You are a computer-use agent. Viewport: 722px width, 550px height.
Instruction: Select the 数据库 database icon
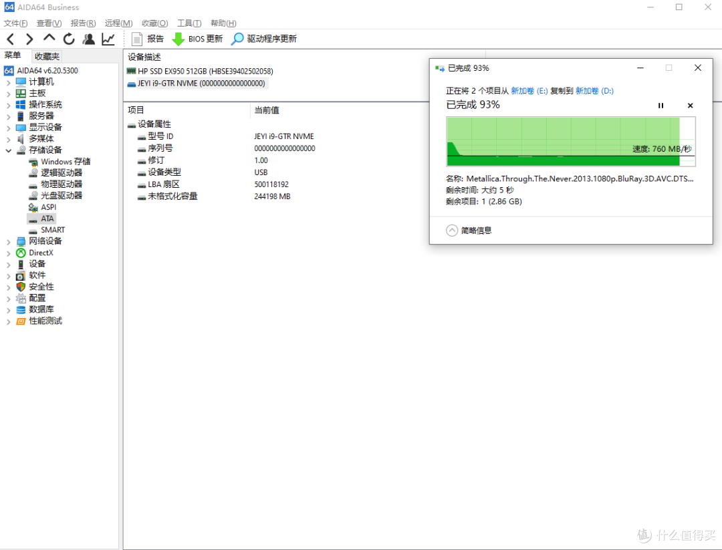[21, 309]
